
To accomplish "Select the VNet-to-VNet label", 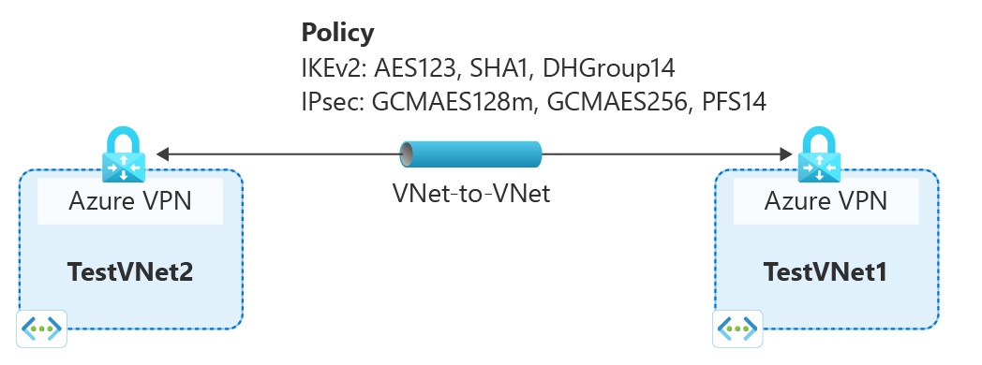I will click(x=471, y=194).
